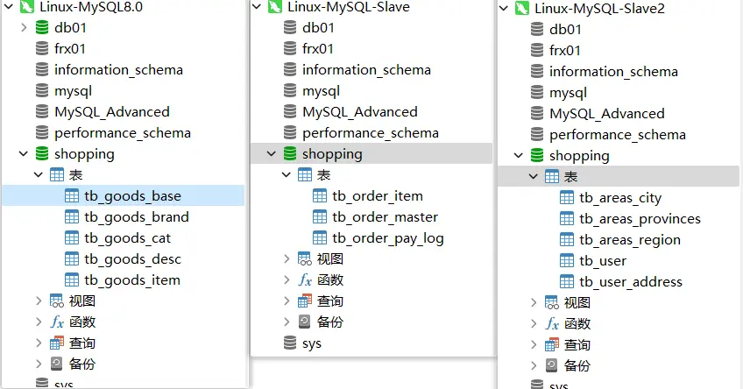Image resolution: width=743 pixels, height=389 pixels.
Task: Select mysql database under Linux-MySQL8.0
Action: pyautogui.click(x=73, y=90)
